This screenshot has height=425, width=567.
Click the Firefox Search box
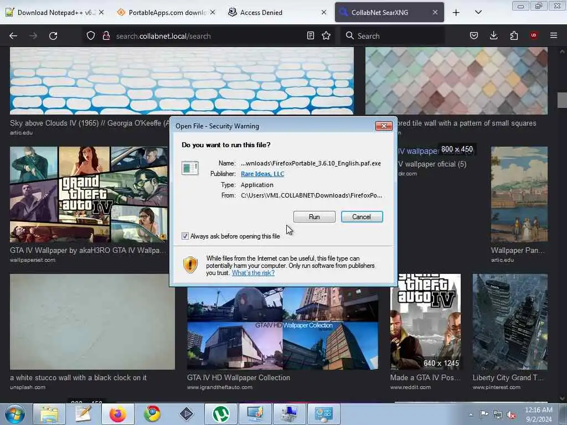[393, 36]
